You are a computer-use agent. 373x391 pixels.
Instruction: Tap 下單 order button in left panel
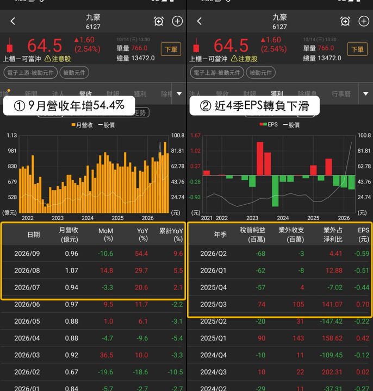171,49
